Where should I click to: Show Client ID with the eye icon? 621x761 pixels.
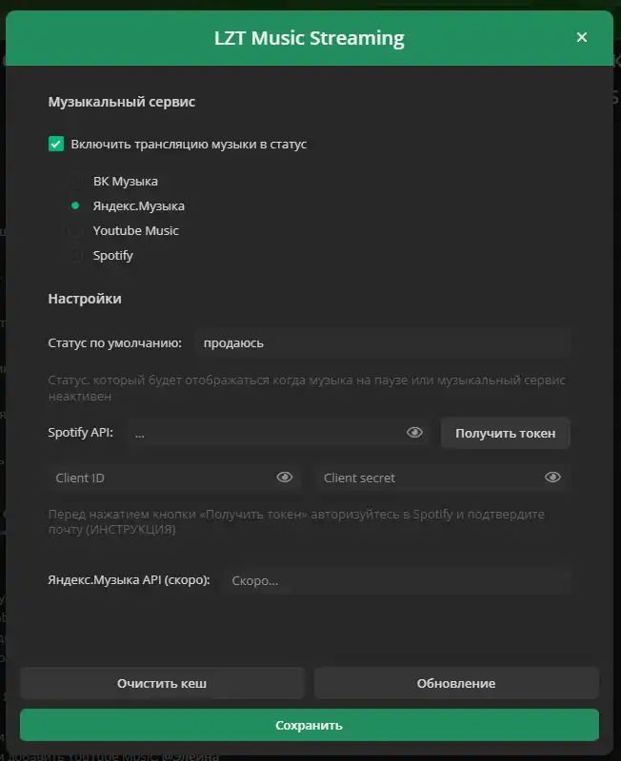pos(284,478)
